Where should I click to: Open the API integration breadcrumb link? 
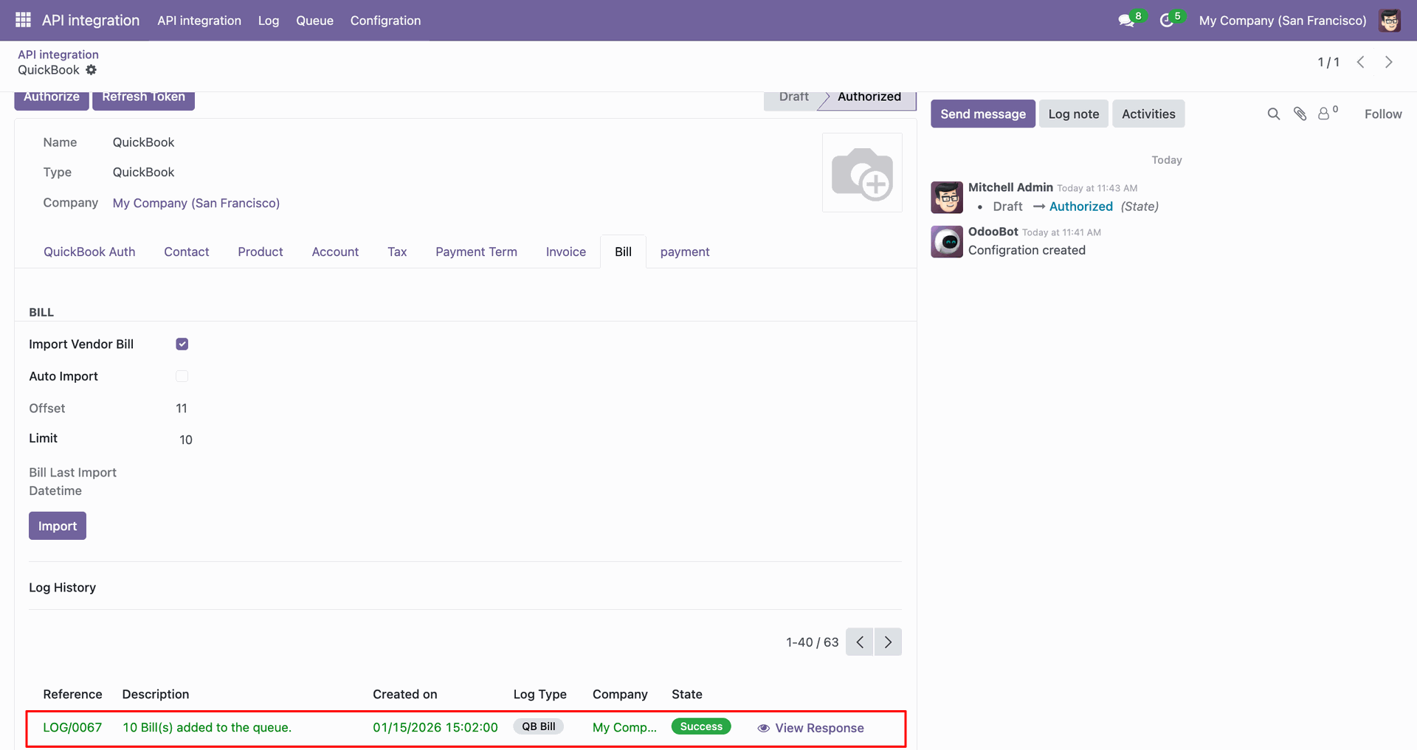point(58,55)
